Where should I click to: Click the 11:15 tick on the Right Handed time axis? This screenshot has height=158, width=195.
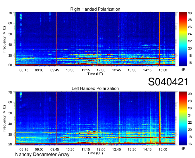(86, 70)
